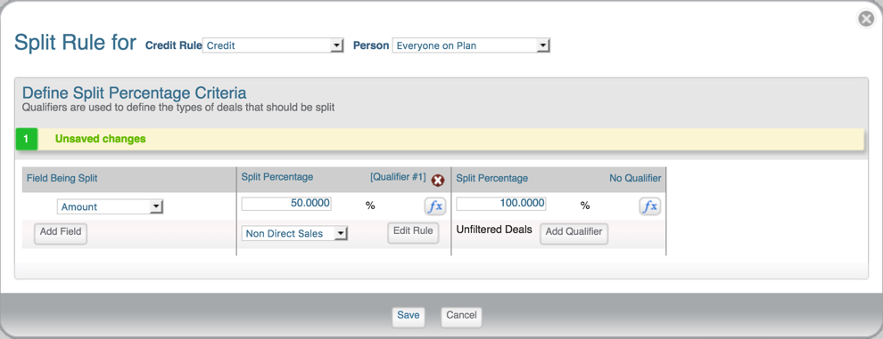Open the Amount field dropdown
Viewport: 883px width, 339px height.
(x=110, y=207)
